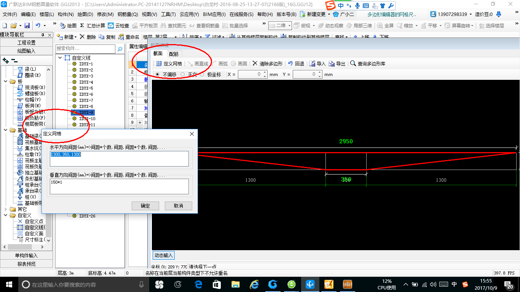Click 取消 in 定义网格 dialog
520x292 pixels.
(x=178, y=206)
